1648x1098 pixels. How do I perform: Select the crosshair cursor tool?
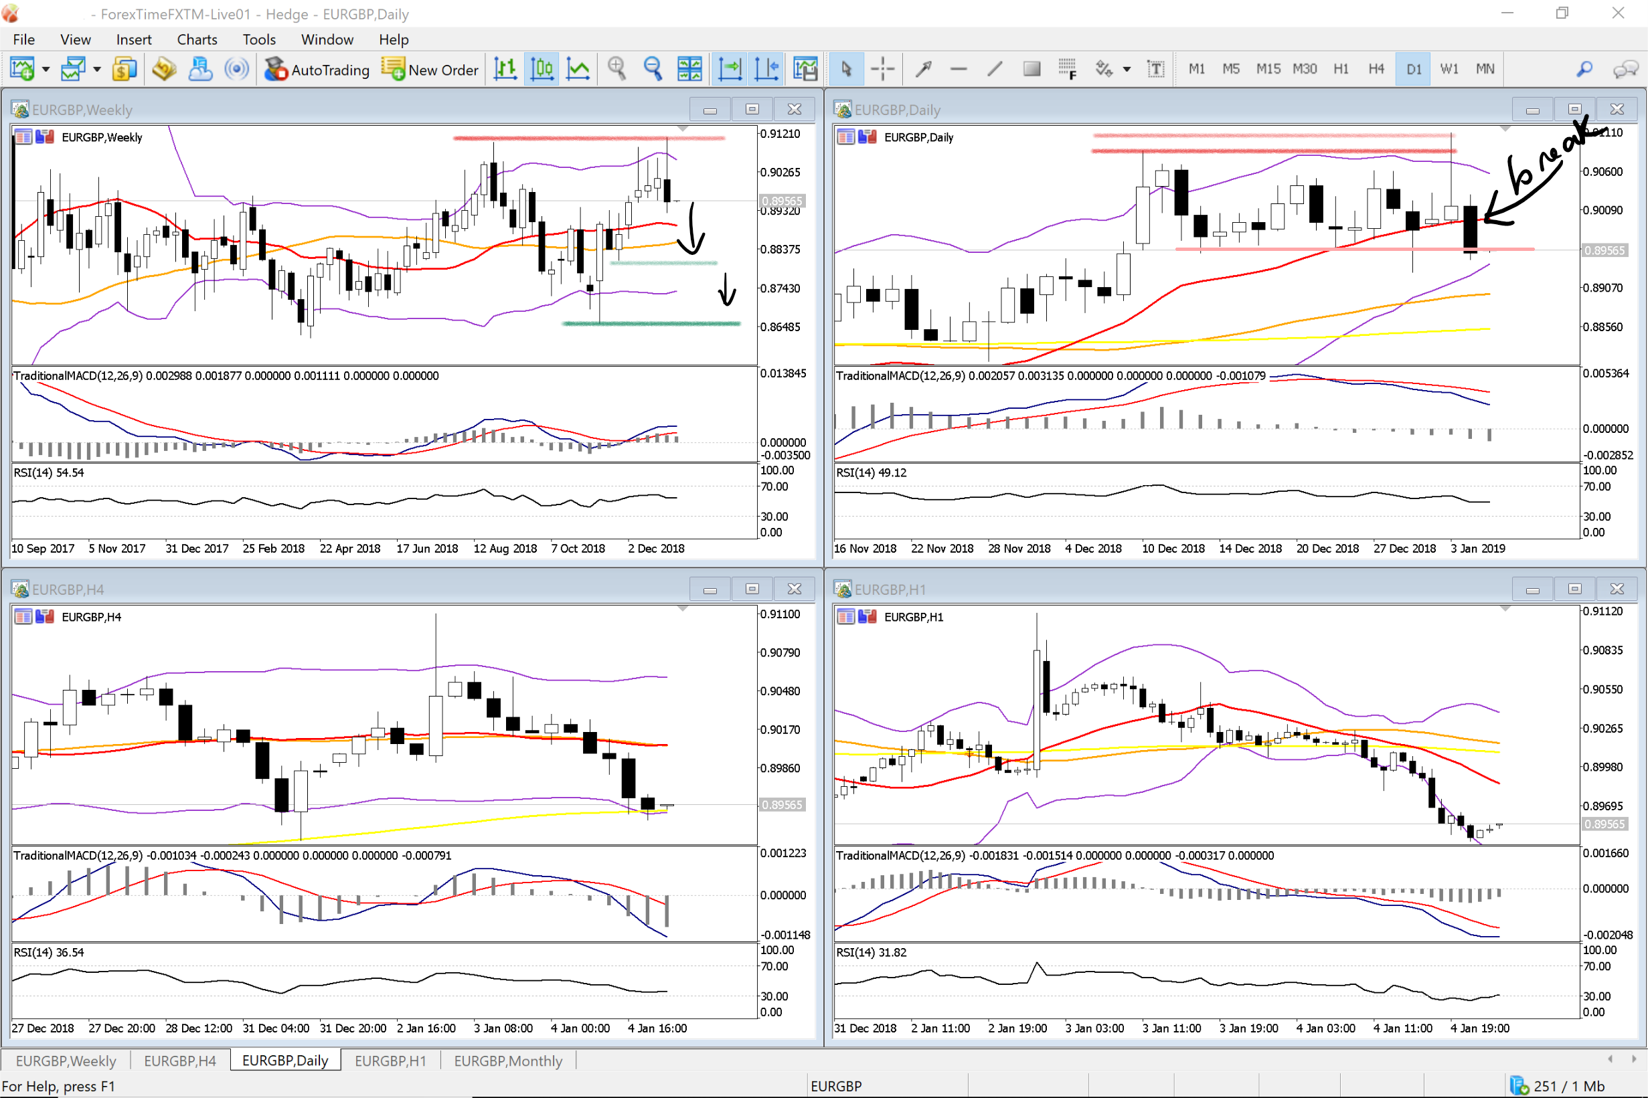tap(882, 69)
